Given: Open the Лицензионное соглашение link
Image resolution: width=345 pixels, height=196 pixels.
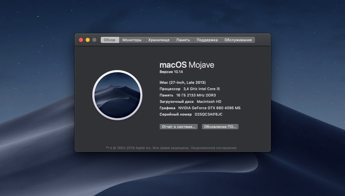Looking at the screenshot, I should [213, 148].
